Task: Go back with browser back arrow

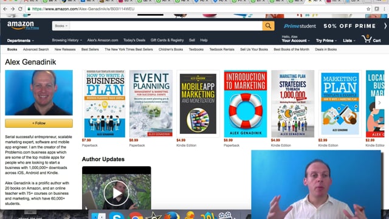Action: coord(5,9)
